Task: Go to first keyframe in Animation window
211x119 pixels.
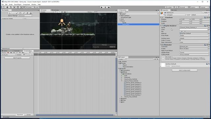Action: [x=11, y=53]
